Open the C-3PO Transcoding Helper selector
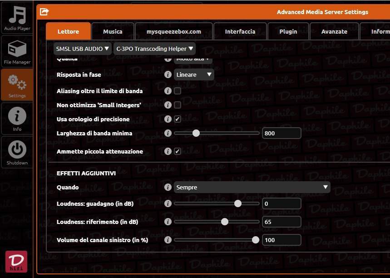Image resolution: width=390 pixels, height=278 pixels. coord(154,49)
